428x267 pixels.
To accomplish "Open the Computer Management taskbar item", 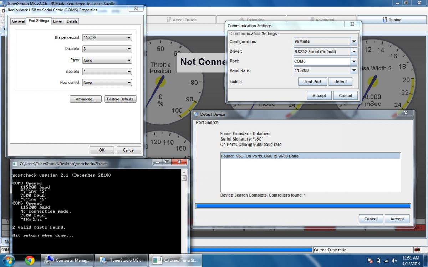I will [67, 260].
